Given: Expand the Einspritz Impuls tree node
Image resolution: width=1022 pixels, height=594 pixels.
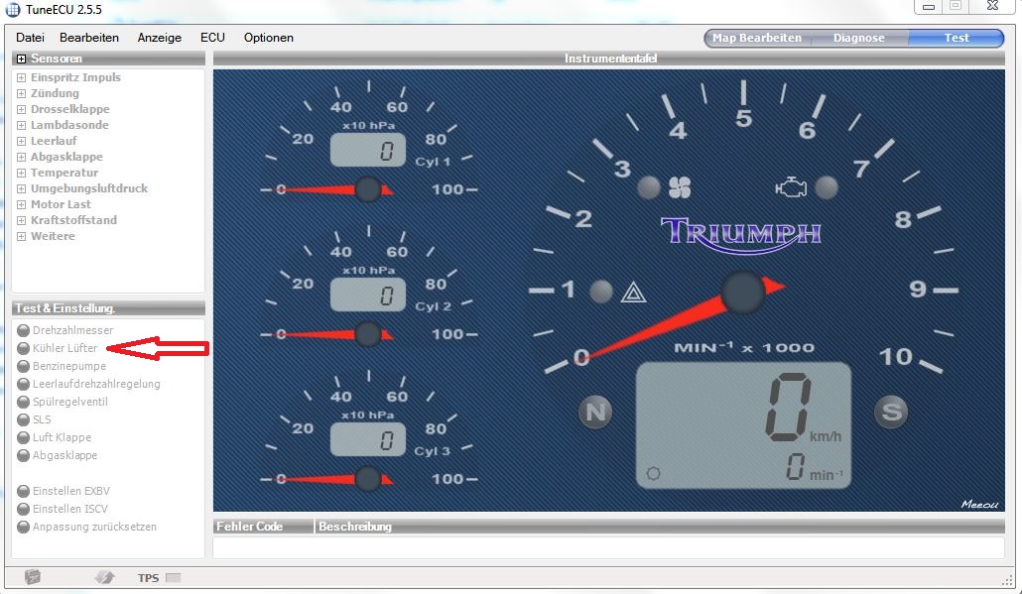Looking at the screenshot, I should 21,77.
